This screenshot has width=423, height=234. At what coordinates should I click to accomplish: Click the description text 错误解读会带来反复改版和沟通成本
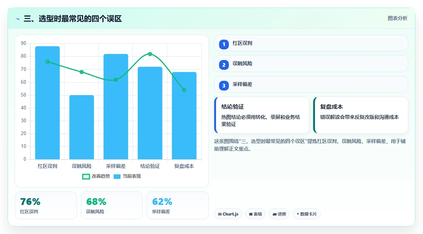[359, 117]
